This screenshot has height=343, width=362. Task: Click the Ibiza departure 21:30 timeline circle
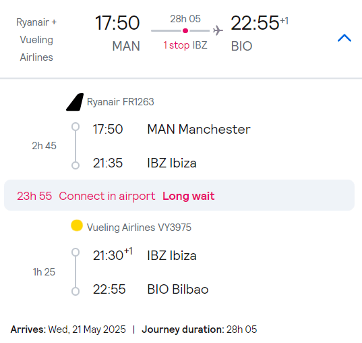(x=76, y=253)
